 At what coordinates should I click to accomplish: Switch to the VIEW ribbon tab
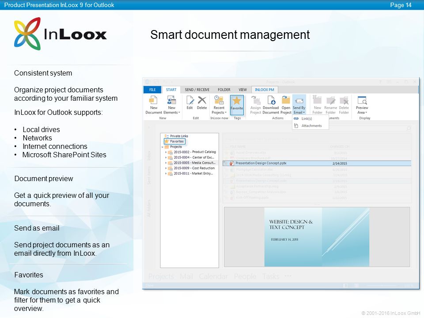pos(242,90)
